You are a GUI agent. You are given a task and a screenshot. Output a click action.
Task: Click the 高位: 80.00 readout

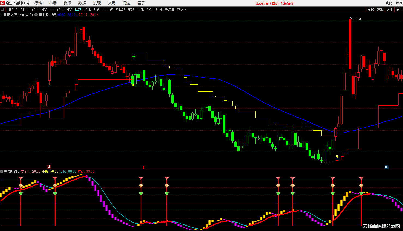(x=68, y=171)
